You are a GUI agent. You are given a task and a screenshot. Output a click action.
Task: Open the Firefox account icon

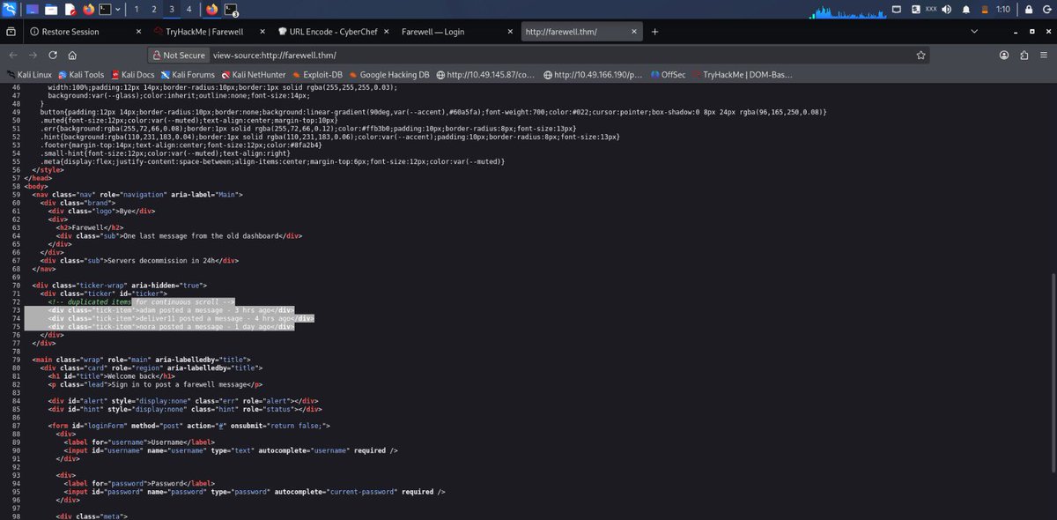coord(1004,55)
